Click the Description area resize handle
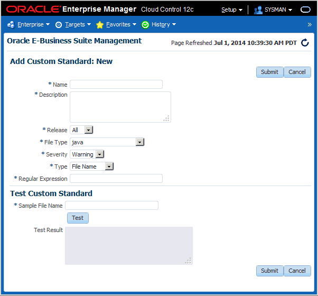 (x=166, y=118)
